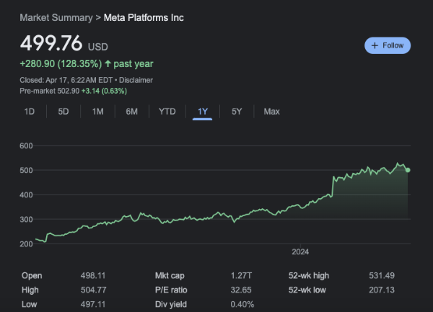The width and height of the screenshot is (433, 312).
Task: Click the Open value 498.11
Action: pyautogui.click(x=93, y=276)
